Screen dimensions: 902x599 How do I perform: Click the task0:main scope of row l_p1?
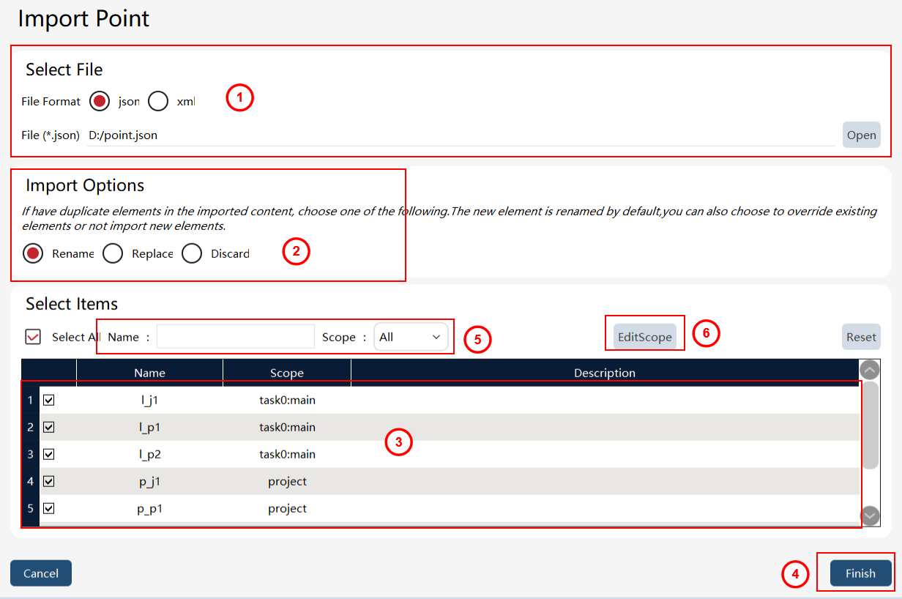[x=287, y=427]
